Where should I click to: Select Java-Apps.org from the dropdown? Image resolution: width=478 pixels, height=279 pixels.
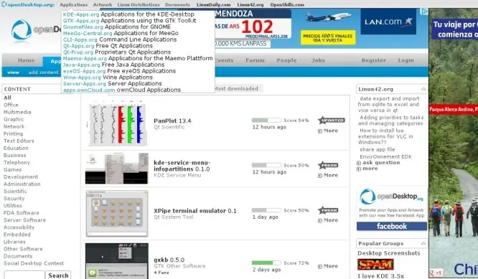[82, 65]
